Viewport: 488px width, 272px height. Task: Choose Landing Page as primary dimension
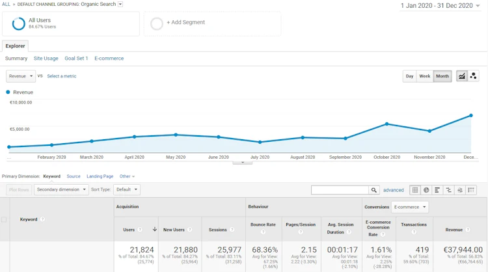pos(100,176)
